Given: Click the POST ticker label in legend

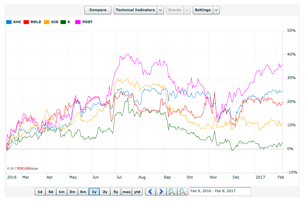Looking at the screenshot, I should click(87, 22).
